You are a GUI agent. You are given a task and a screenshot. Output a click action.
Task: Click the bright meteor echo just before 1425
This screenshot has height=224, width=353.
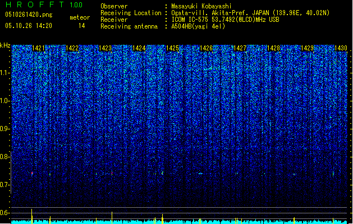click(163, 173)
